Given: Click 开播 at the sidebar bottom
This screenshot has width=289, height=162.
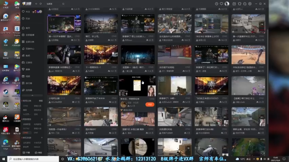Looking at the screenshot, I should click(x=26, y=153).
